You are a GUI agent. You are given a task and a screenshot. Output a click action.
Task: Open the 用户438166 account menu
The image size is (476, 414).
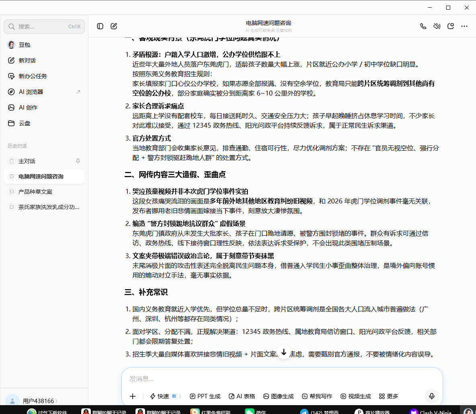coord(40,401)
